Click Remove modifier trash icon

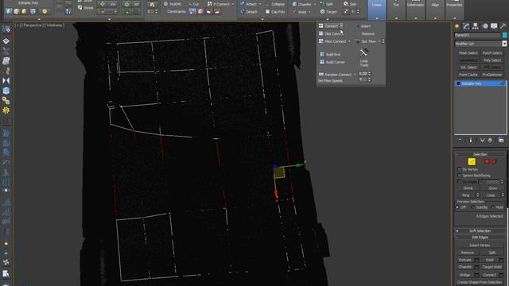tap(490, 140)
